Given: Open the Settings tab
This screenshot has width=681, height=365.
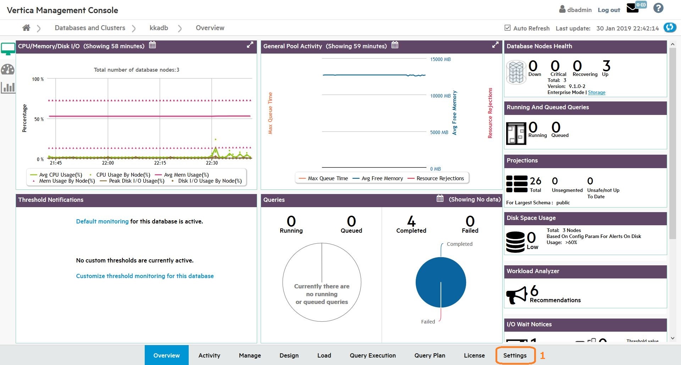Looking at the screenshot, I should click(515, 355).
